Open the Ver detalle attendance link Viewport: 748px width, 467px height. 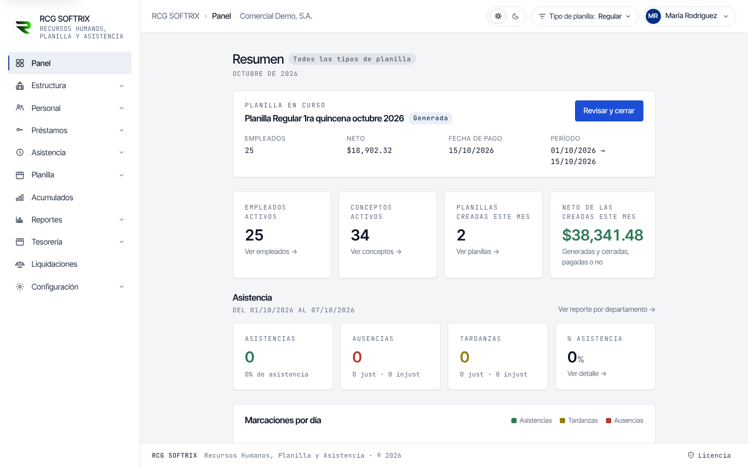point(587,374)
